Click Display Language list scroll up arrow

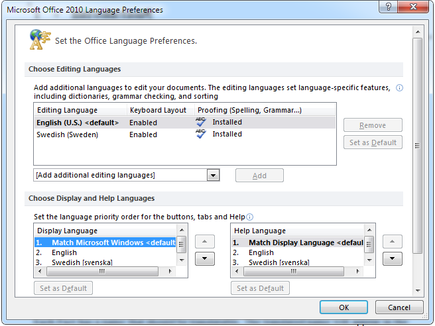pyautogui.click(x=182, y=230)
